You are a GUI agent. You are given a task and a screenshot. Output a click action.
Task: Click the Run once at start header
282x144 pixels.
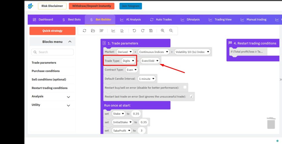[117, 105]
